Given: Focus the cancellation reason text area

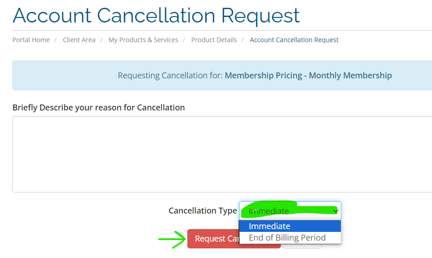Looking at the screenshot, I should click(x=222, y=154).
